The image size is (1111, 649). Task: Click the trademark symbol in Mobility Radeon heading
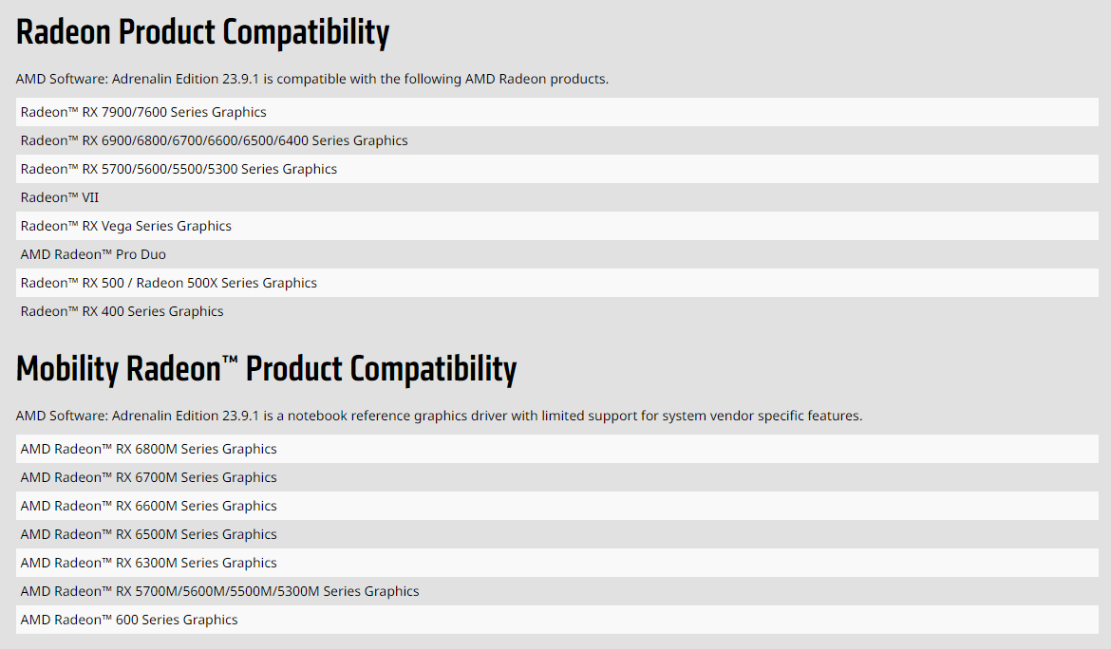point(230,359)
